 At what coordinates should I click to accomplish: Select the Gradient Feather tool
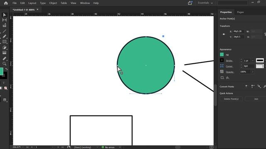click(5, 53)
